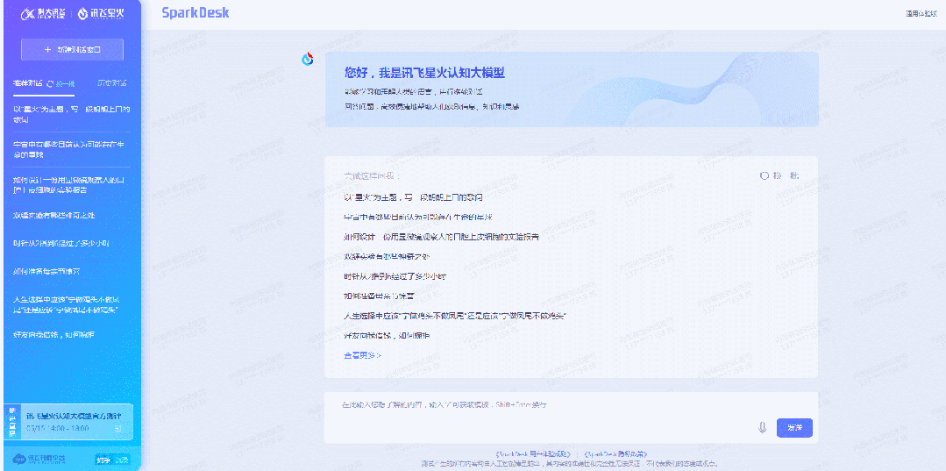Screen dimensions: 946x471
Task: Open the SparkDesk privacy policy link
Action: tap(615, 453)
